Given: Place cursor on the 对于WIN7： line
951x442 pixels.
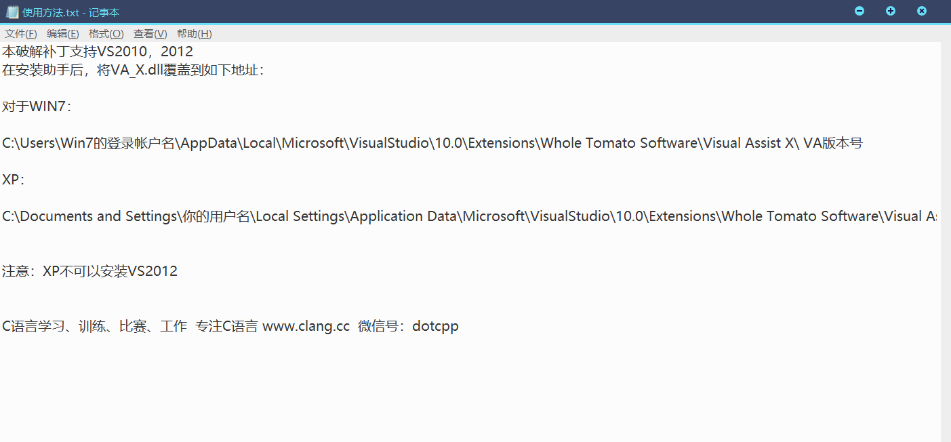Looking at the screenshot, I should (x=37, y=106).
